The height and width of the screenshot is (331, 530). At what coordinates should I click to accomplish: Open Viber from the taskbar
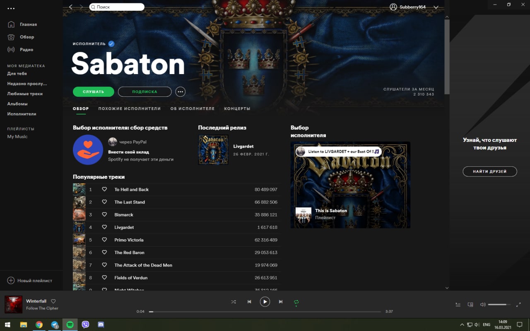(x=85, y=325)
